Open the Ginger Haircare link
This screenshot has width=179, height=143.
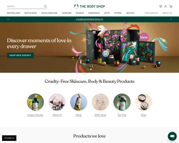[35, 115]
